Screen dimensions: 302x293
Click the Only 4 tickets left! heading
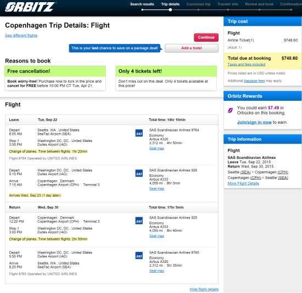[x=140, y=71]
